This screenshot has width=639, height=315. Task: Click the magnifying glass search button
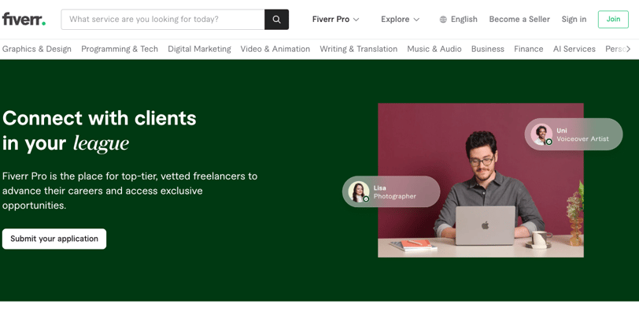tap(276, 20)
